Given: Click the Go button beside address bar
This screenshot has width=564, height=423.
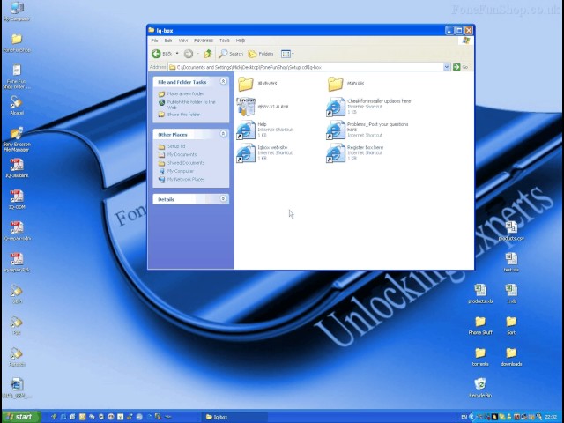Looking at the screenshot, I should coord(461,67).
